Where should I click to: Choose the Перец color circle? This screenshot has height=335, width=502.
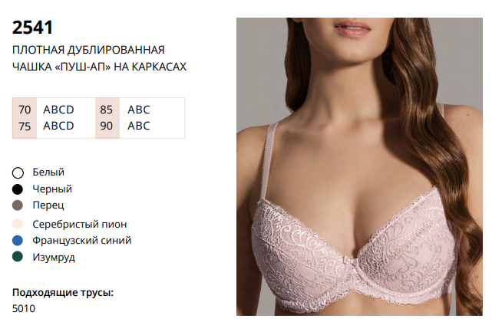coord(18,205)
